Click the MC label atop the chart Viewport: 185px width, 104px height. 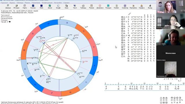click(x=62, y=17)
